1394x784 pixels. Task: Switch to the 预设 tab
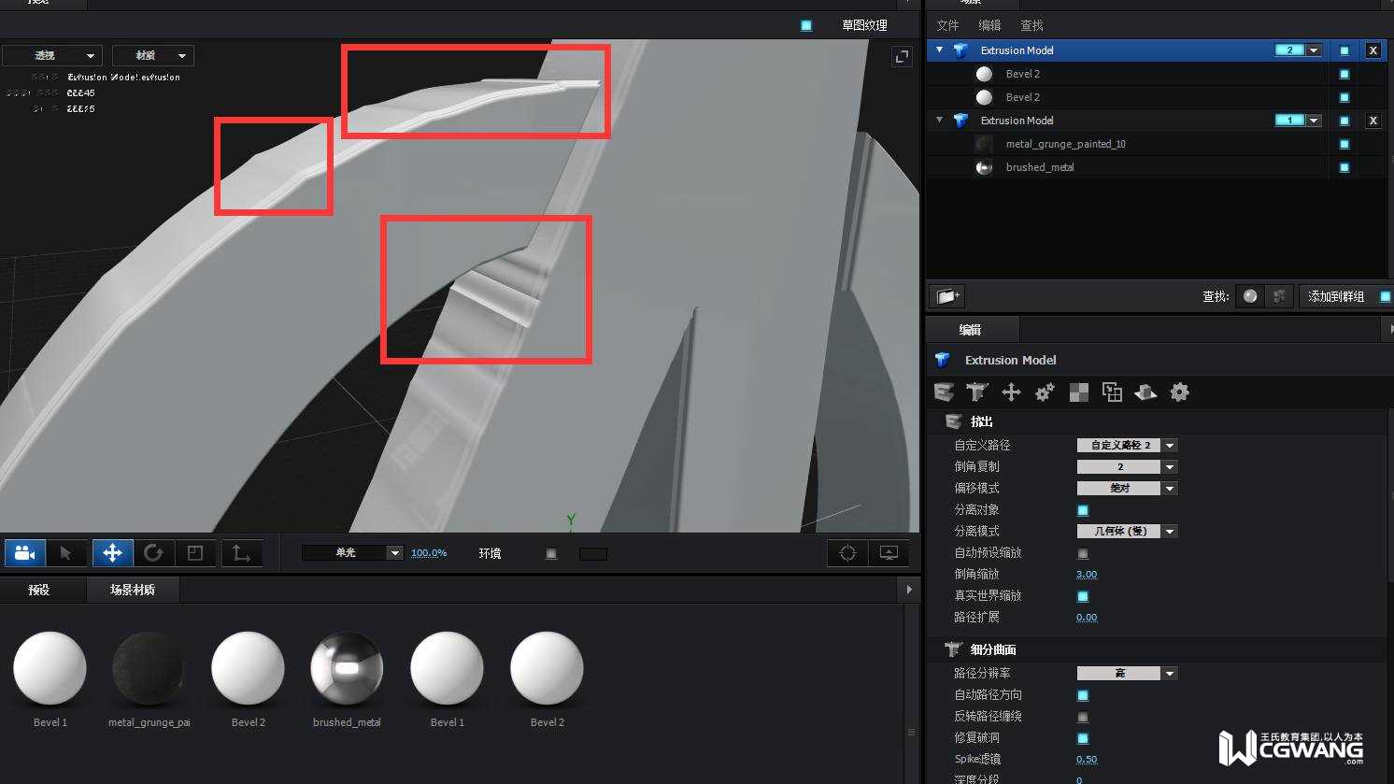39,590
